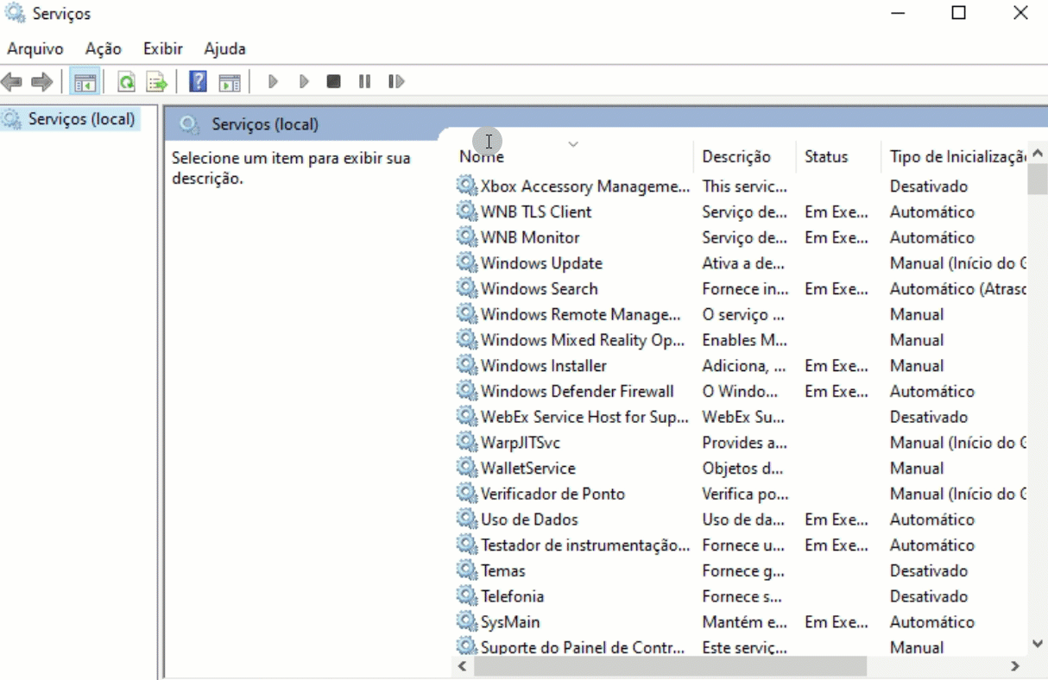The width and height of the screenshot is (1048, 680).
Task: Click the 'Ativa a de...' description of Windows Update
Action: point(743,263)
